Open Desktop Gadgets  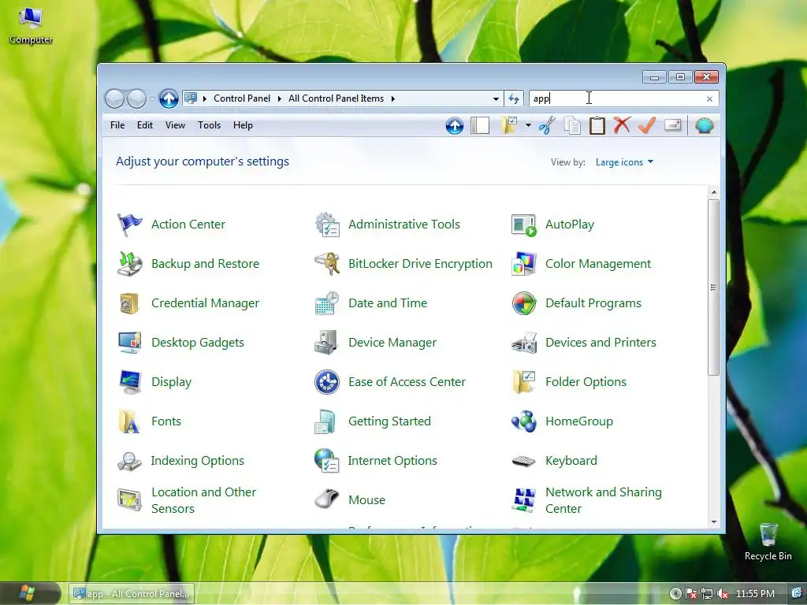[180, 343]
